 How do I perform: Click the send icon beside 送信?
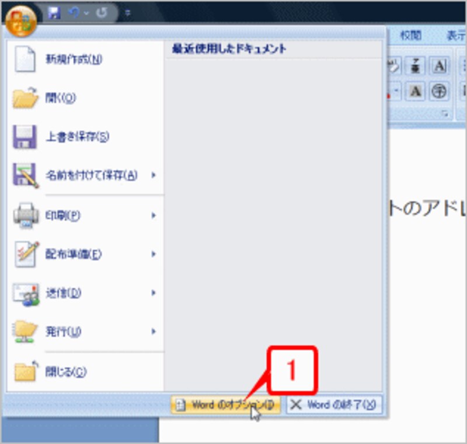click(25, 294)
